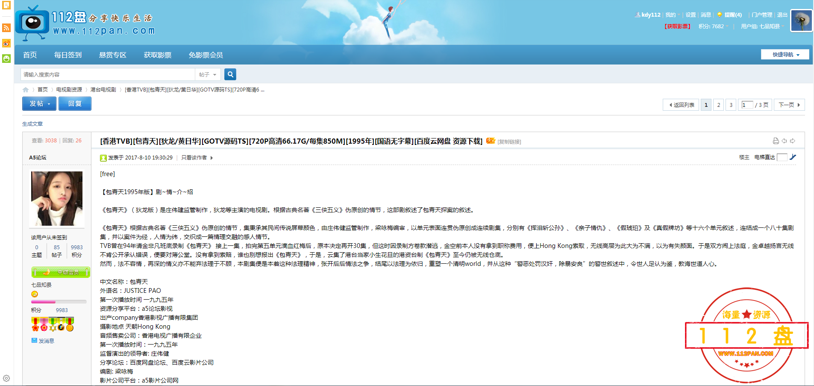
Task: Click the envelope 发消息 icon
Action: pos(34,341)
